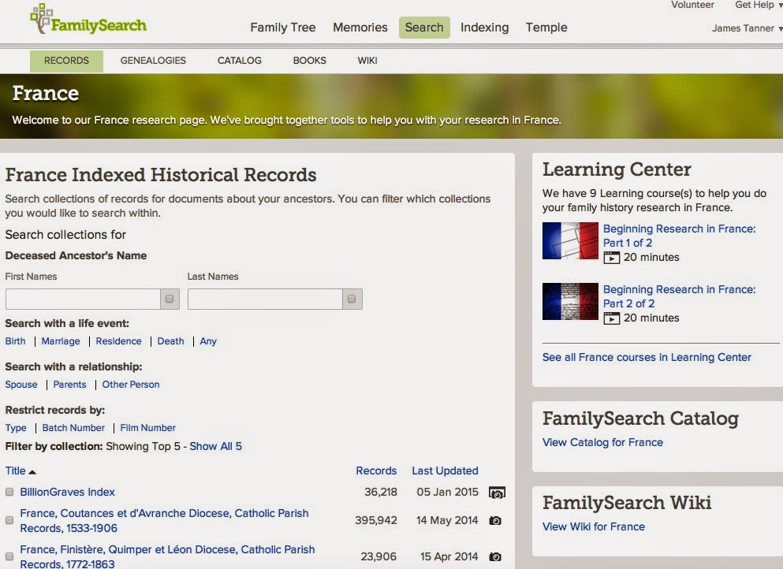Screen dimensions: 783x569
Task: Open camera icon for Finistère Quimper row
Action: (x=495, y=556)
